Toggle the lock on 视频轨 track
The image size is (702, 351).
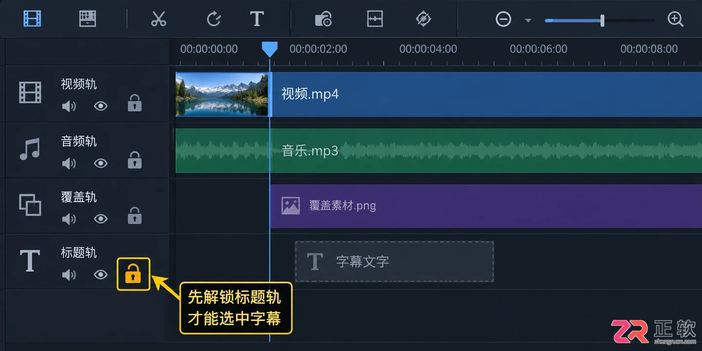click(x=135, y=103)
